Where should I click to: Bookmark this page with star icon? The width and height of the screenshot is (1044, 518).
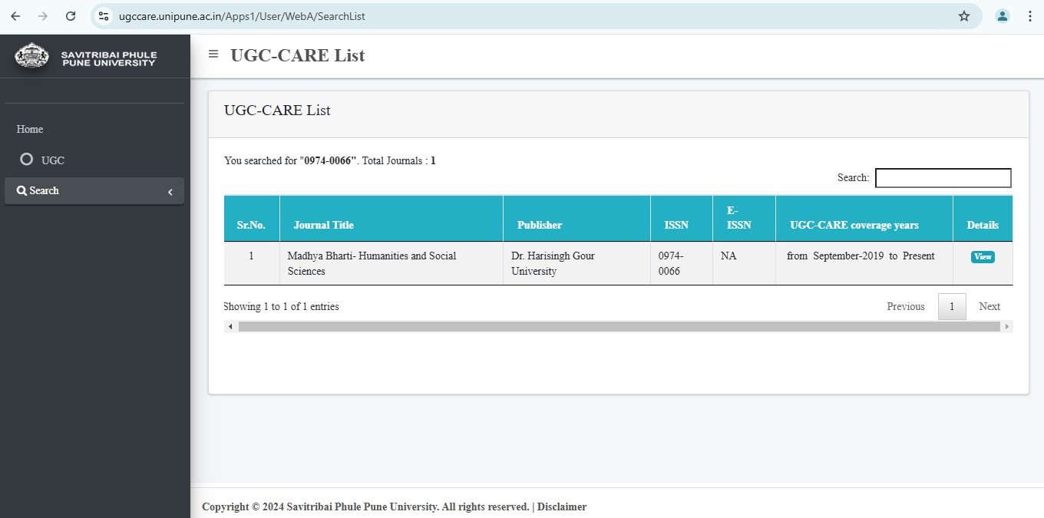point(964,16)
